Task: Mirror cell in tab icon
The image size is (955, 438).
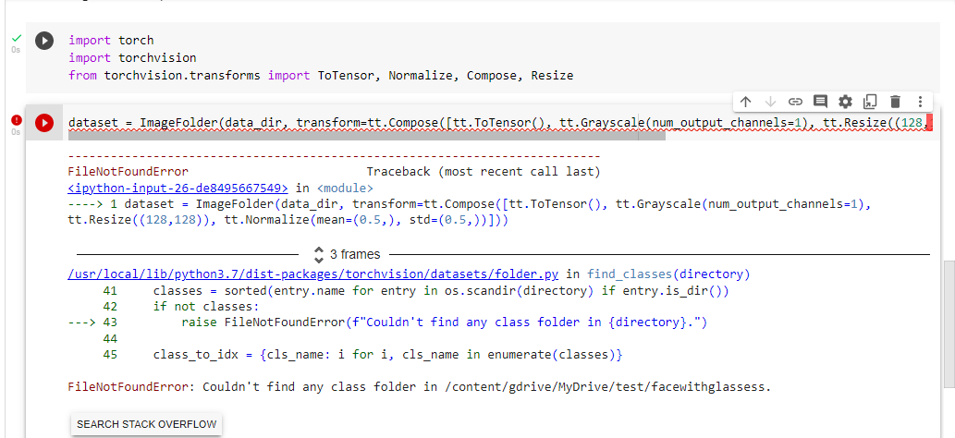Action: tap(869, 101)
